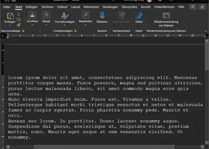Select the format painter brush icon

click(x=19, y=25)
